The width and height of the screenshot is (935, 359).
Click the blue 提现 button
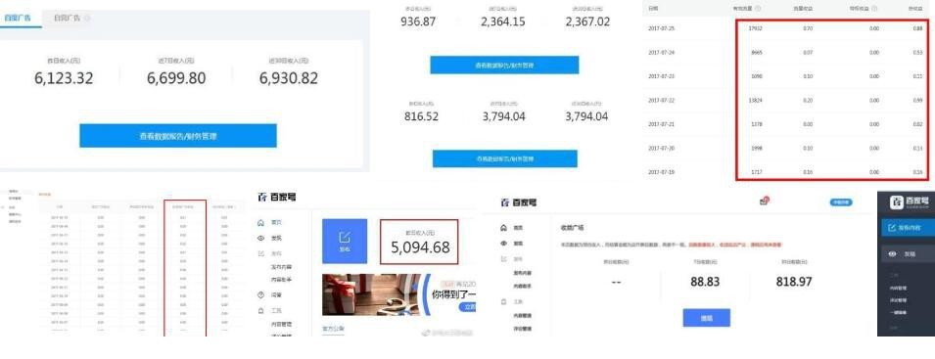pyautogui.click(x=706, y=318)
